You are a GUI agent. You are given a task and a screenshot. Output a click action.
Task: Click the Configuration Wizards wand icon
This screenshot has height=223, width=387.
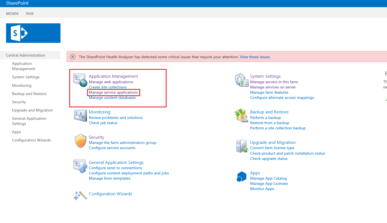coord(80,195)
